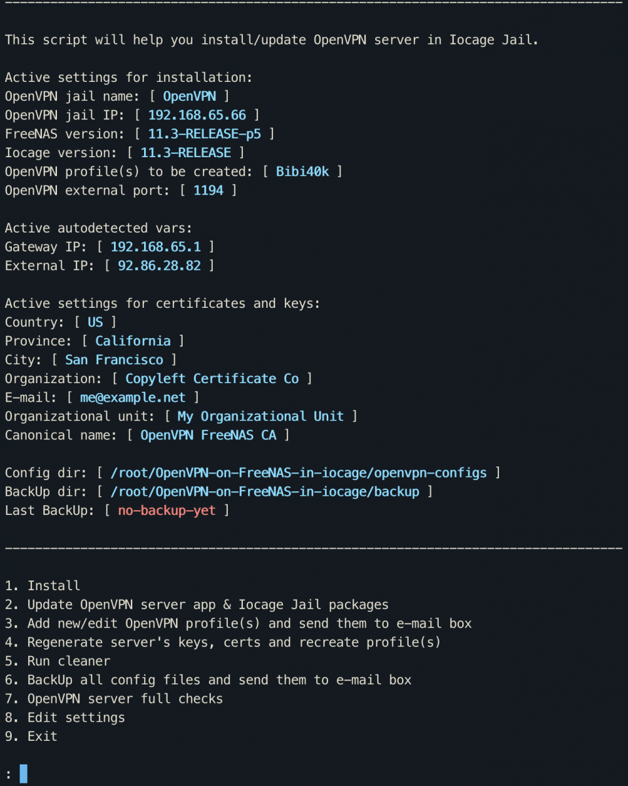Click the BackUp dir path value
This screenshot has width=628, height=786.
pos(265,491)
